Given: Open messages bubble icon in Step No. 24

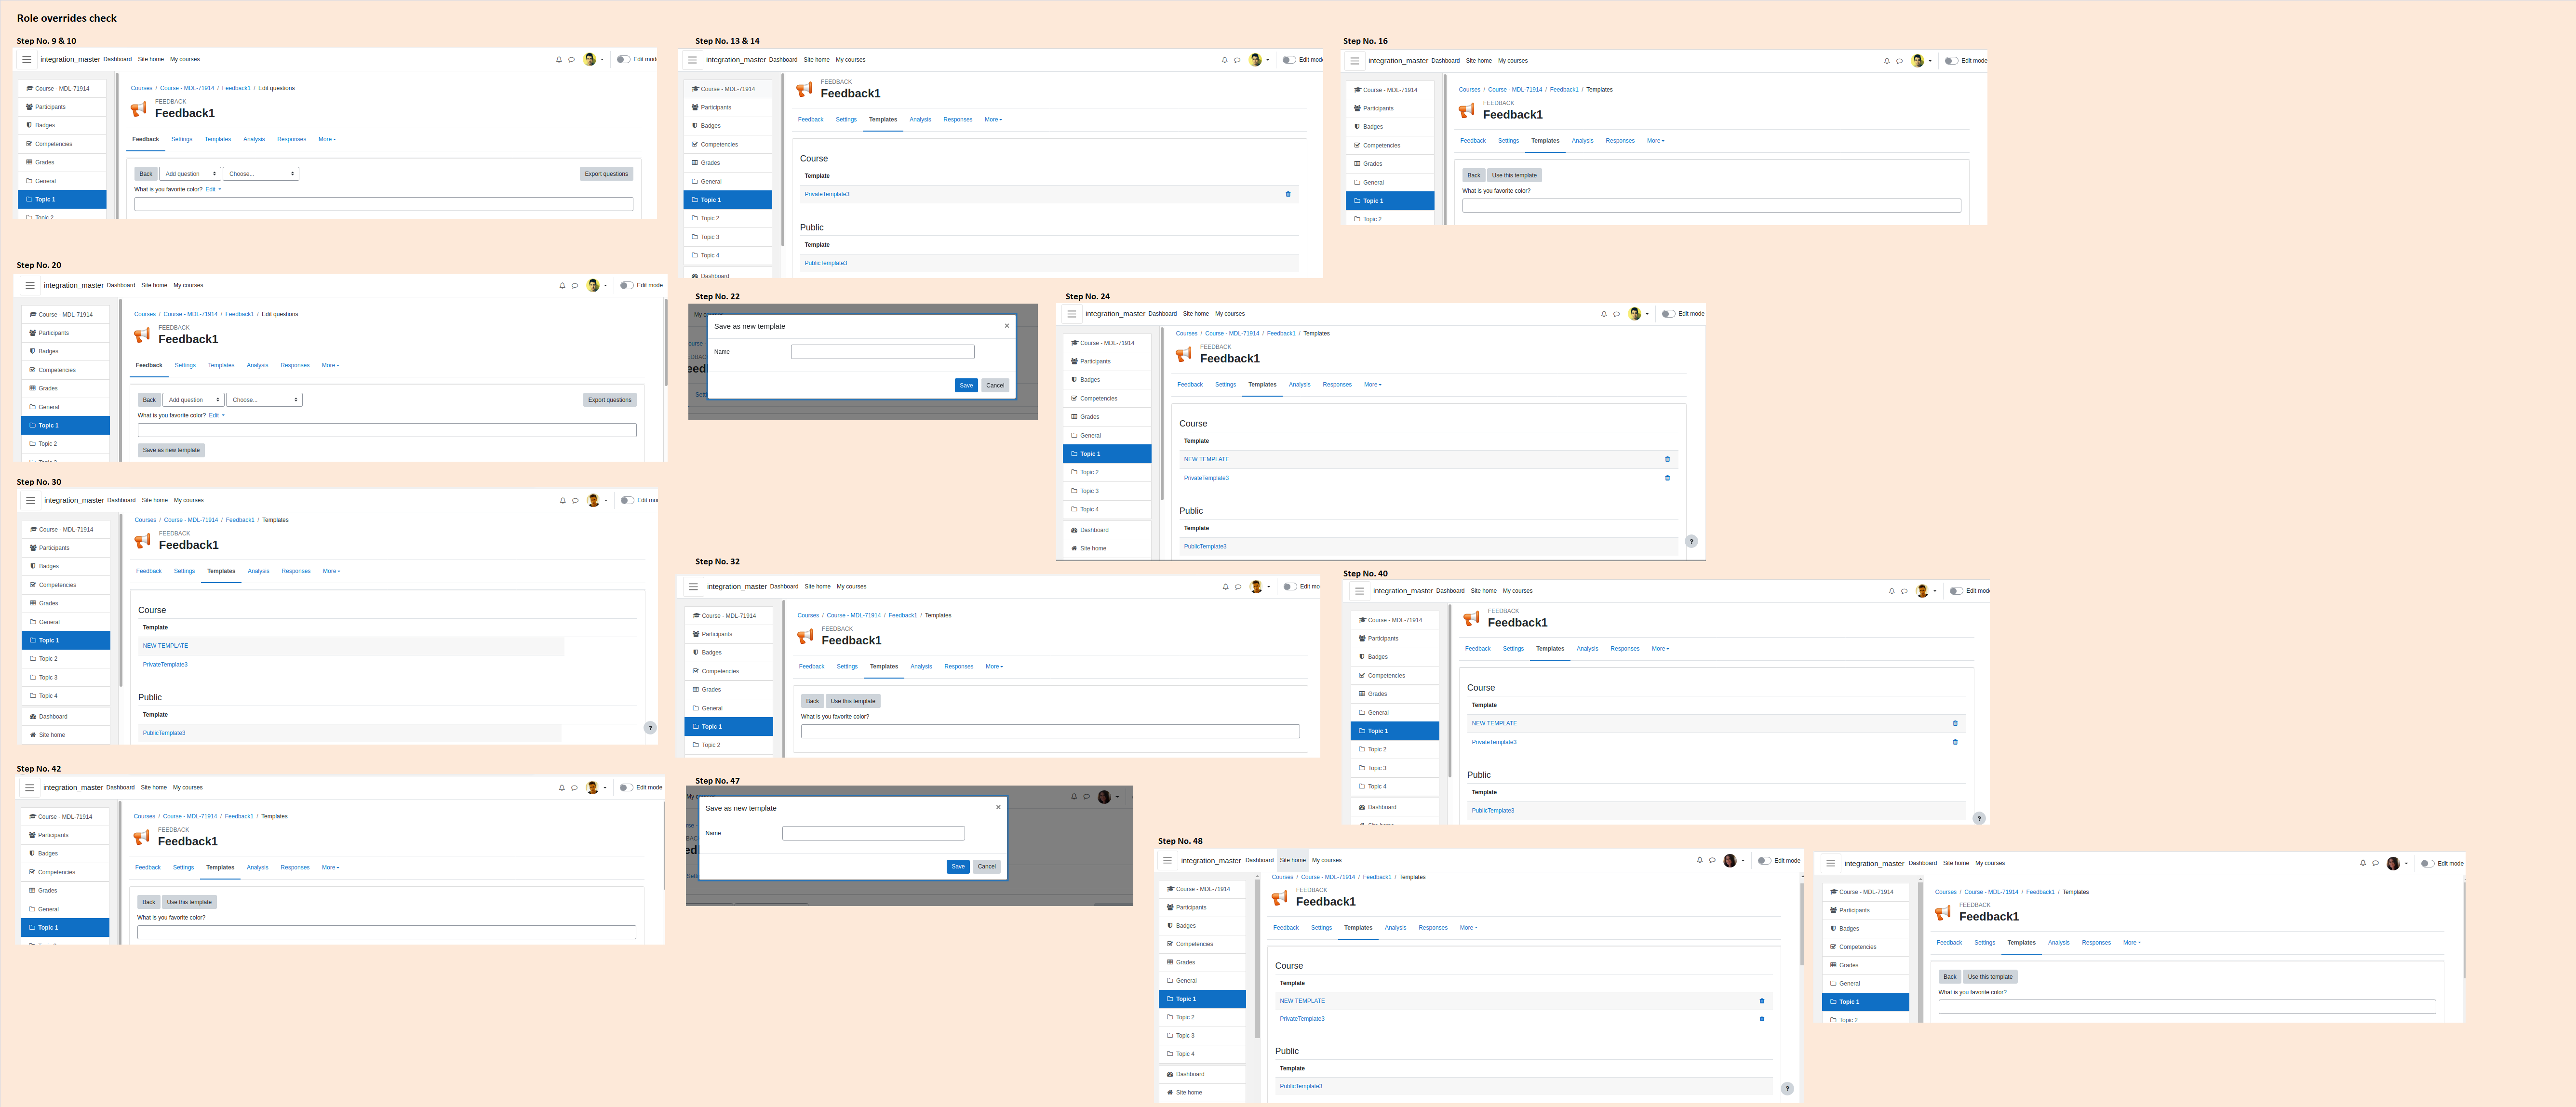Looking at the screenshot, I should click(x=1616, y=314).
